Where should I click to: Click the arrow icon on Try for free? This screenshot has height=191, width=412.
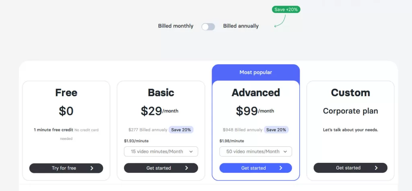[92, 168]
